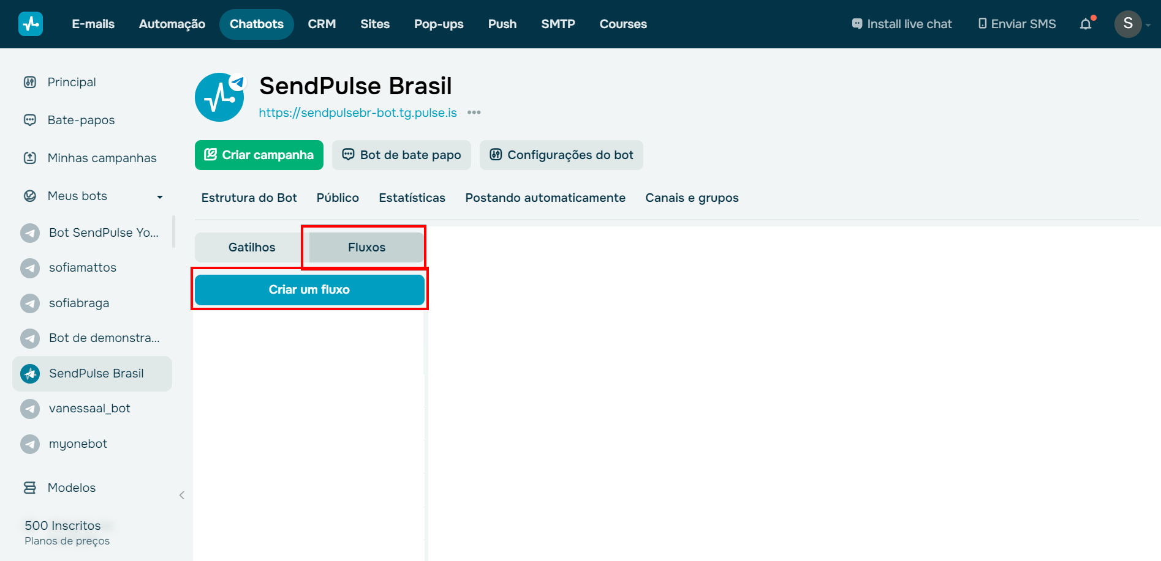The width and height of the screenshot is (1161, 561).
Task: Click the Telegram icon beside myonebot
Action: pyautogui.click(x=30, y=444)
